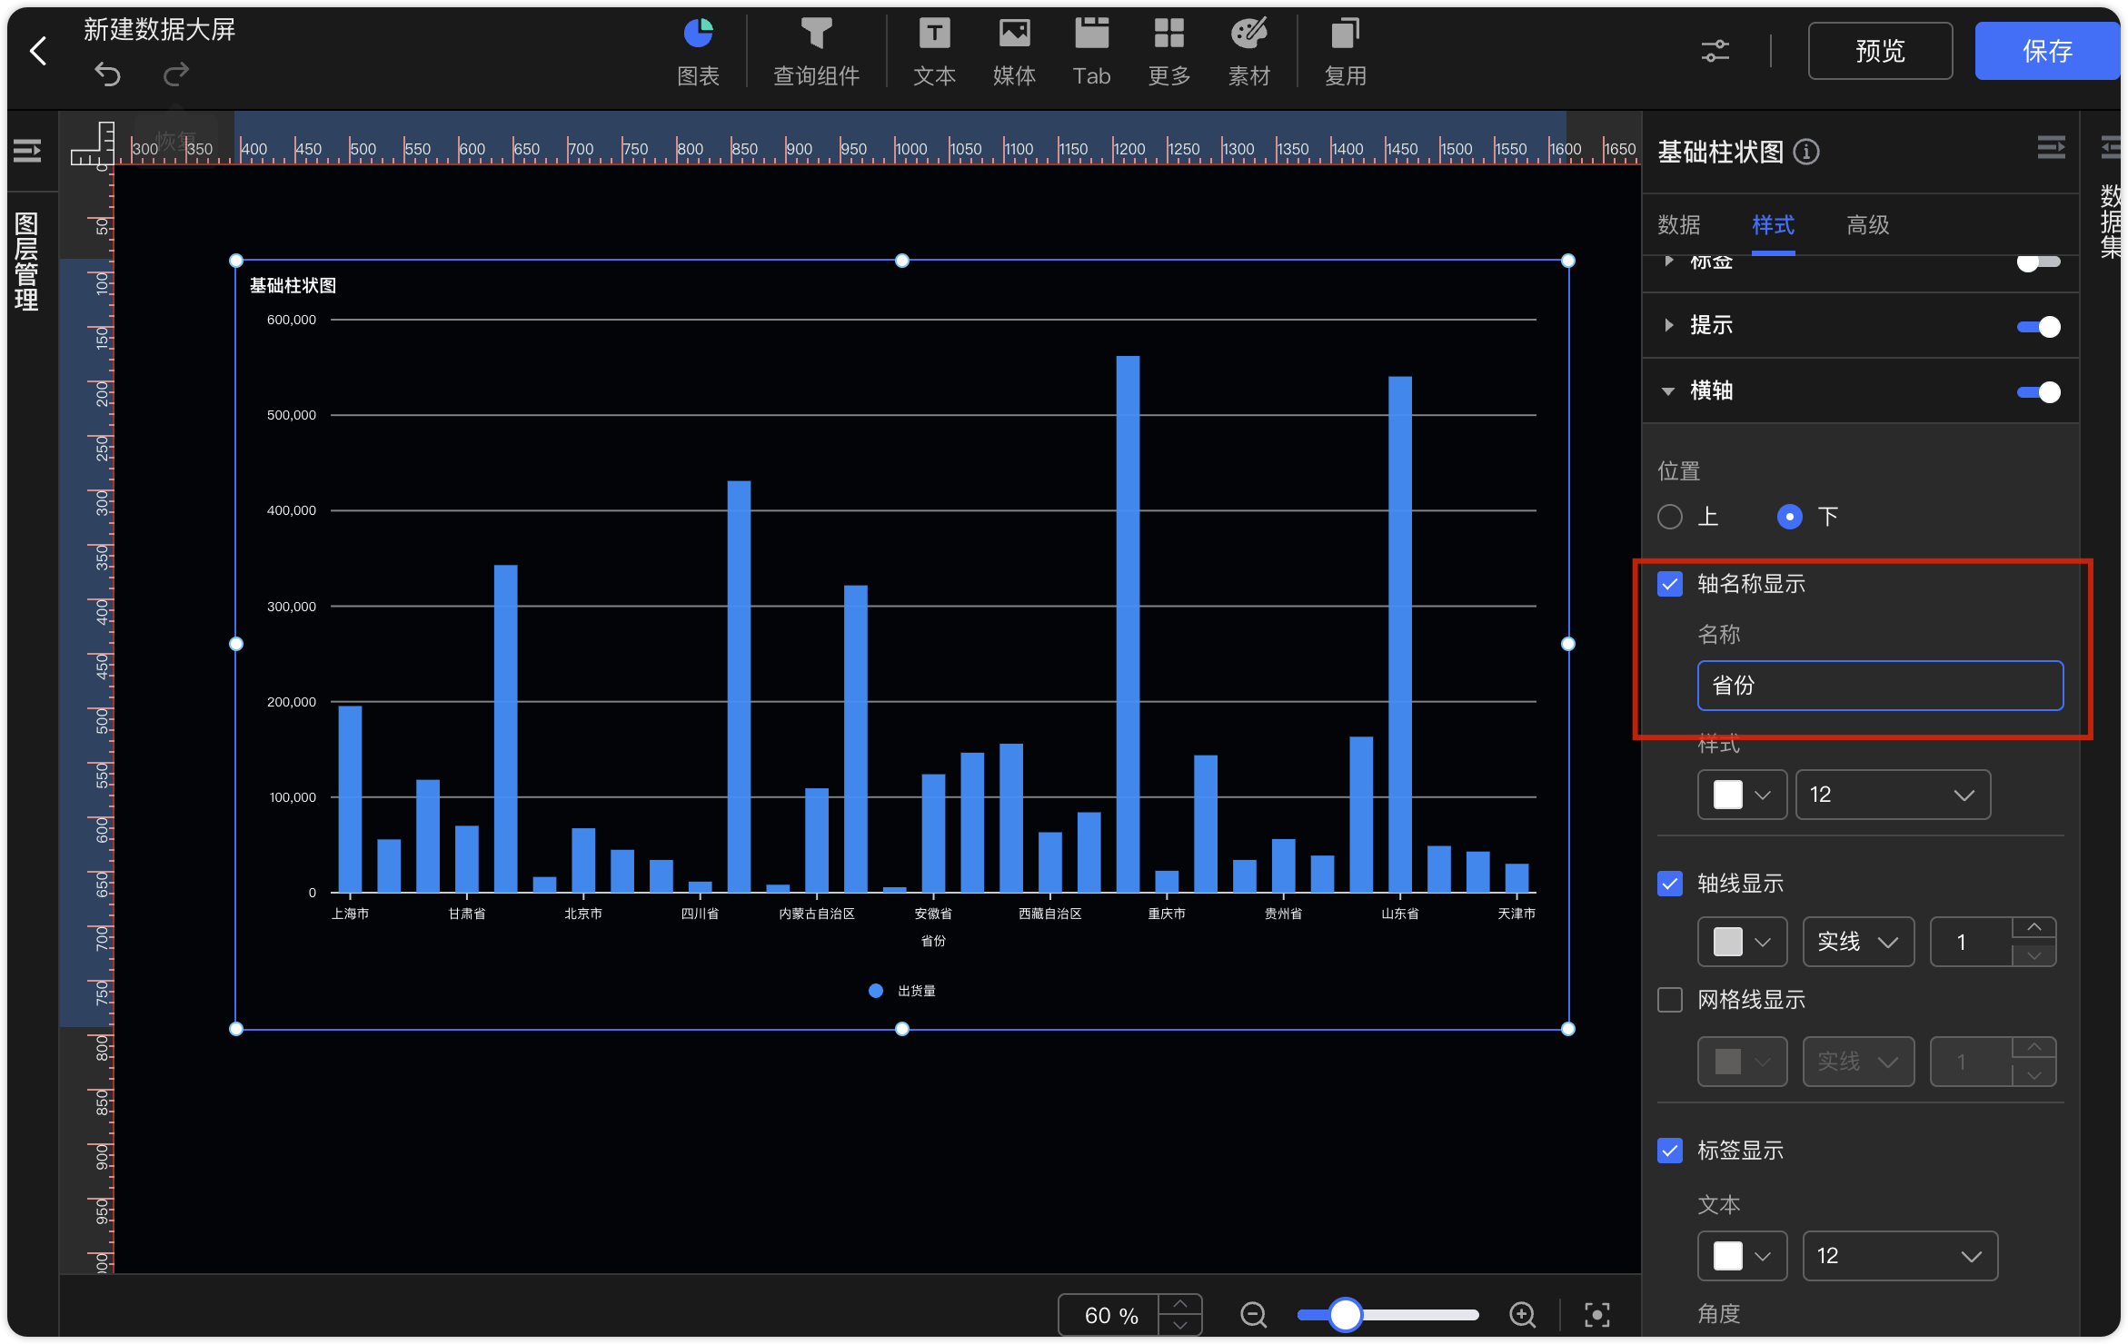Click the top-center resize handle of chart
2128x1344 pixels.
tap(902, 261)
